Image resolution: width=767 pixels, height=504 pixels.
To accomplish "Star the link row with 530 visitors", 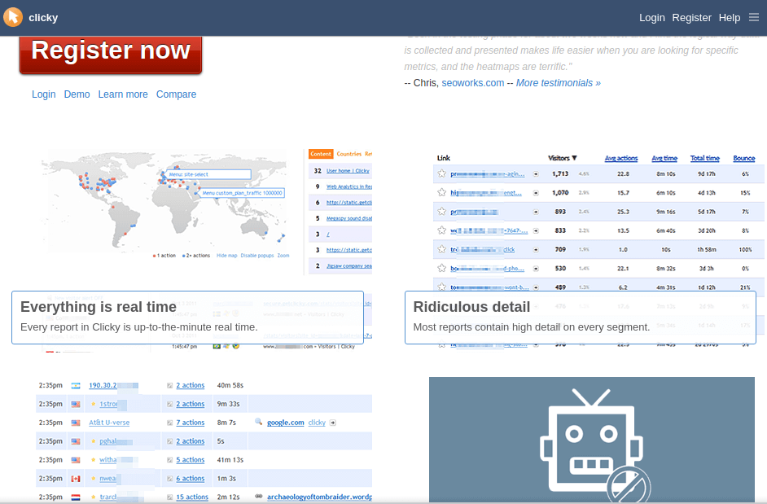I will point(441,268).
